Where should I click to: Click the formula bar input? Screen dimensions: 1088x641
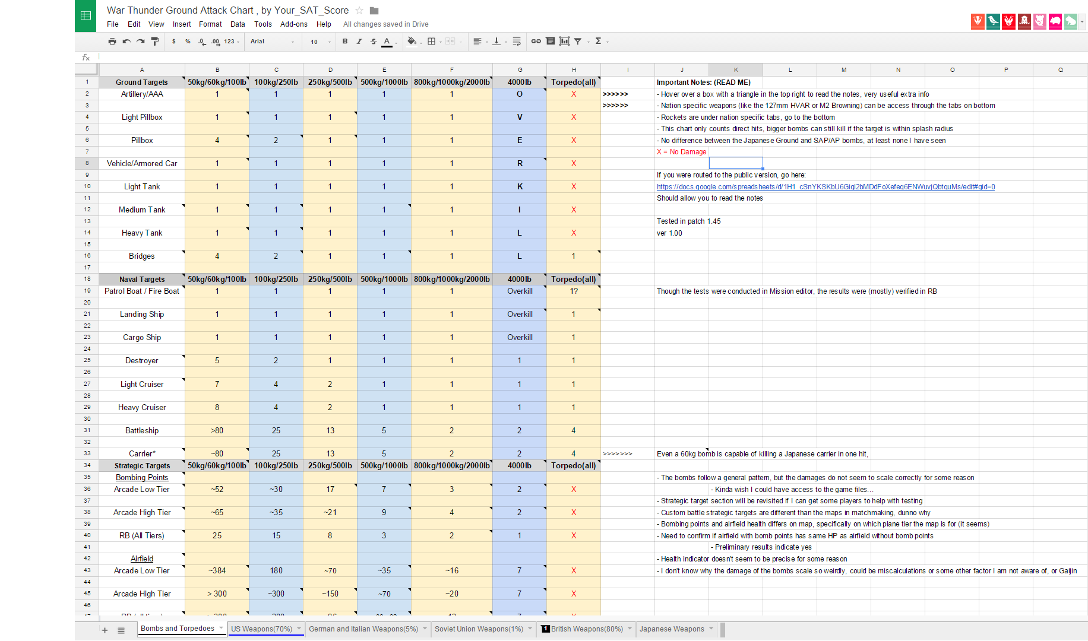click(593, 58)
